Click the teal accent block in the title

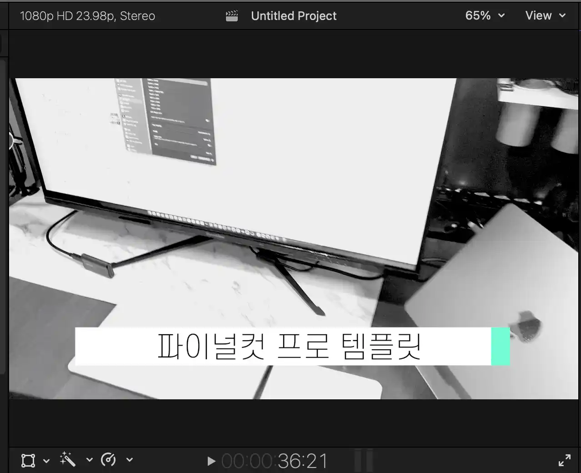tap(500, 346)
